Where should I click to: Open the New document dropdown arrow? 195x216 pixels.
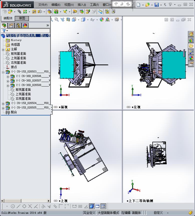[x=143, y=5]
